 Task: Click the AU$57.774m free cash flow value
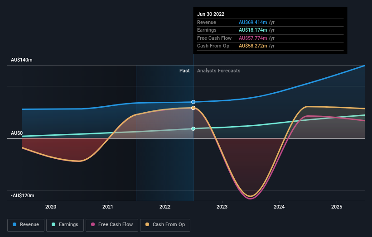point(253,38)
